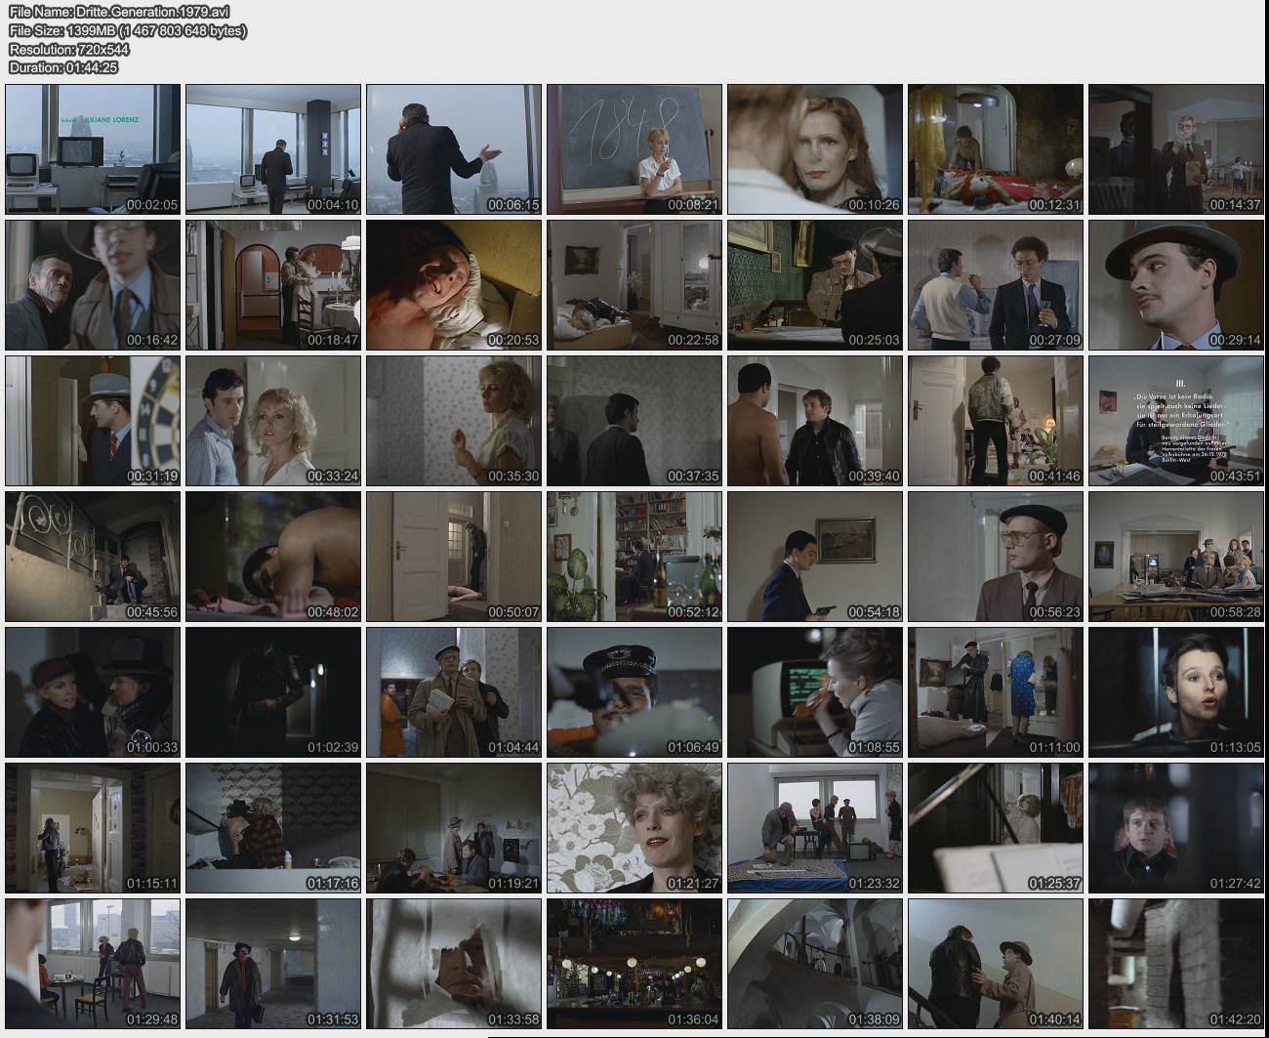Open the bar interior frame at 01:36:04

634,963
